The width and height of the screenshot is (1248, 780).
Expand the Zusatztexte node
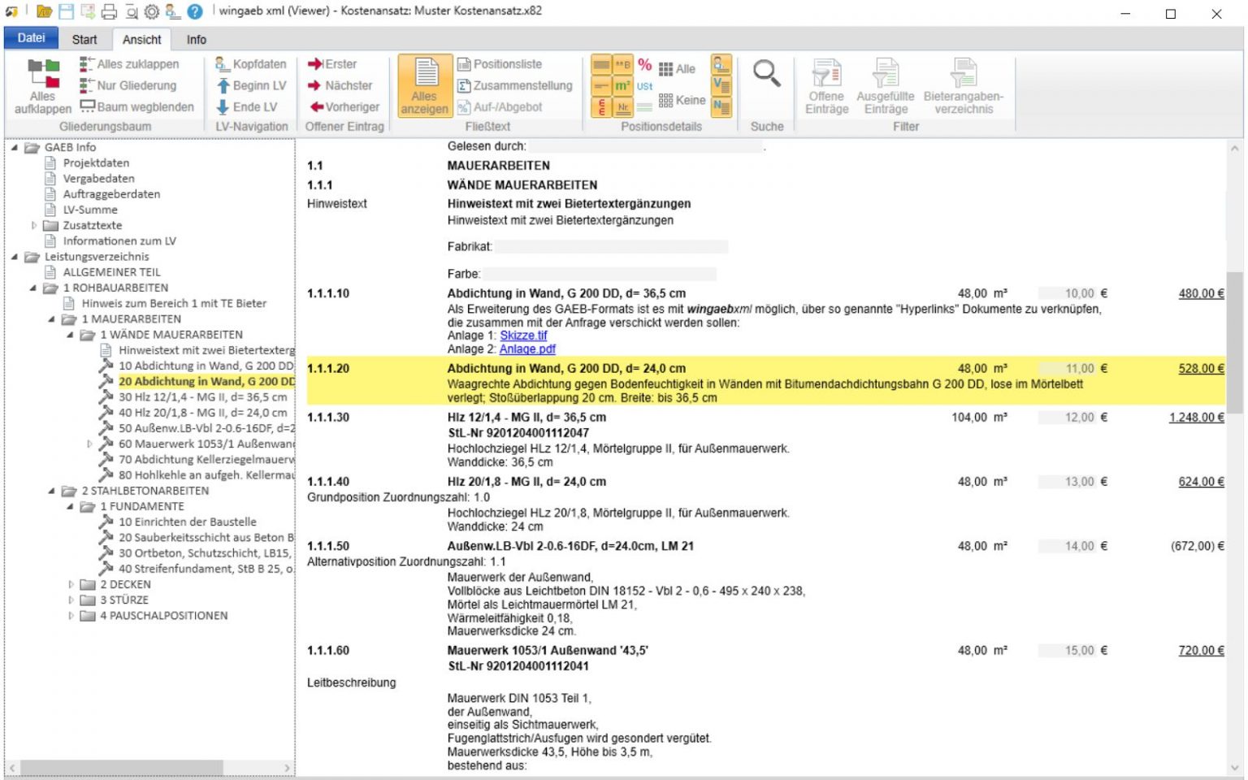click(x=32, y=225)
